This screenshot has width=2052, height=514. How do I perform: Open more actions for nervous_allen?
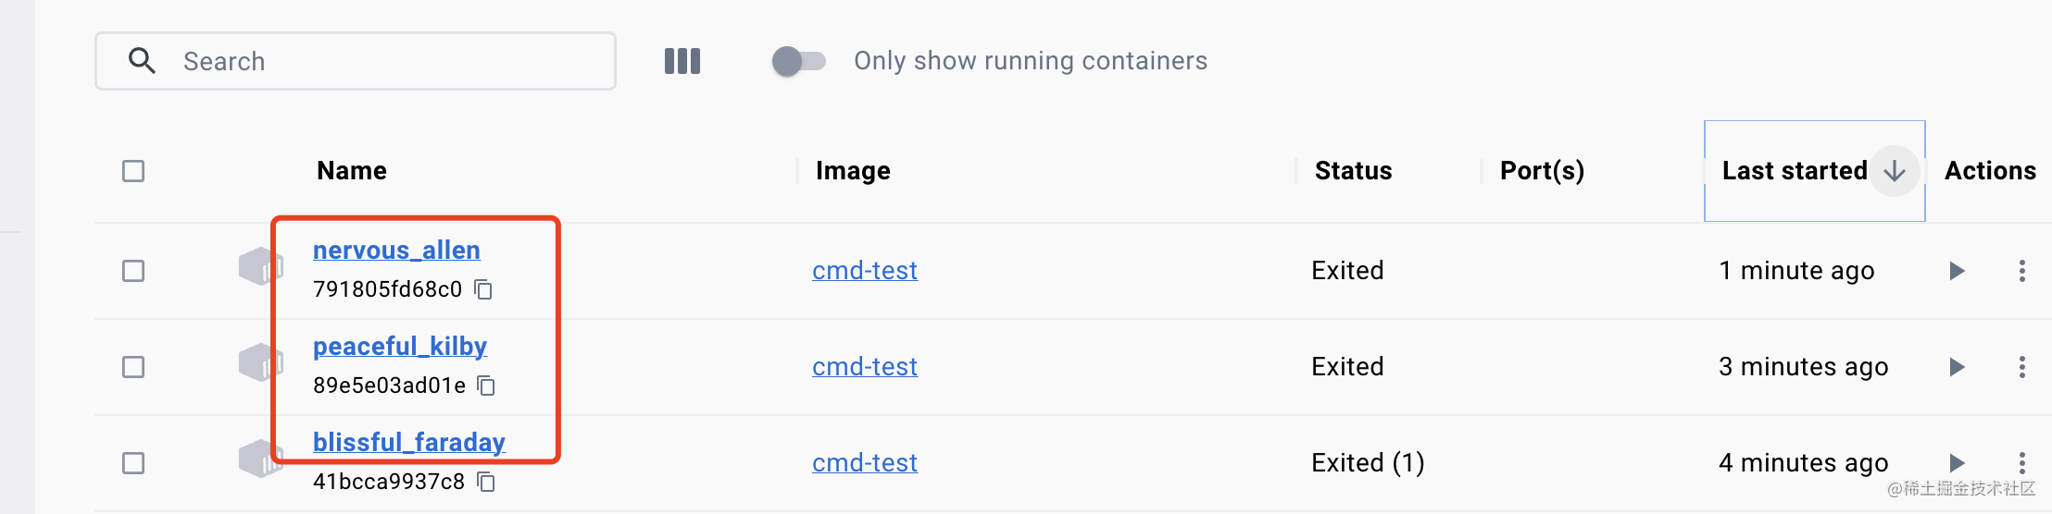2022,271
